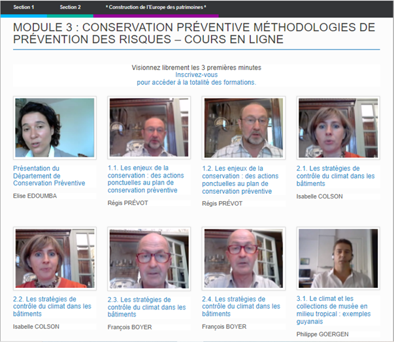The height and width of the screenshot is (342, 394).
Task: Open 'Présentation du Département de Conservation Préventive' link
Action: click(49, 176)
